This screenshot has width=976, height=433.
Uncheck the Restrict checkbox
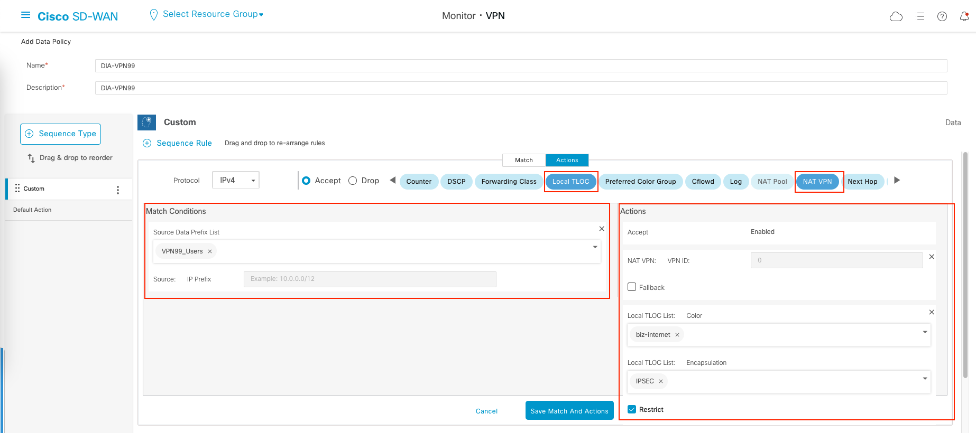click(x=632, y=409)
